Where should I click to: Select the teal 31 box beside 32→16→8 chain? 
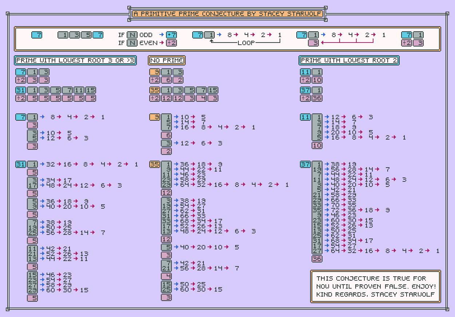(20, 164)
